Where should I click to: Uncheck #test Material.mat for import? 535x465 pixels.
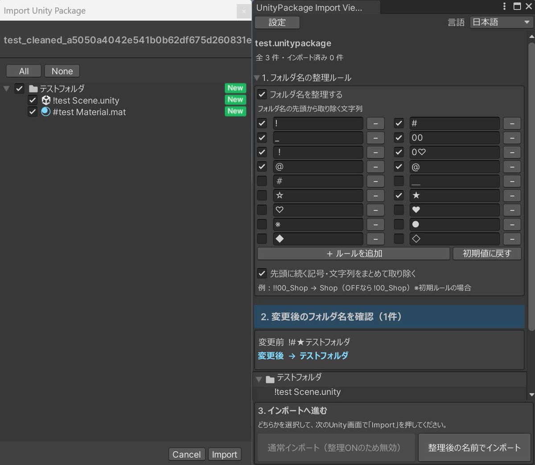point(32,111)
